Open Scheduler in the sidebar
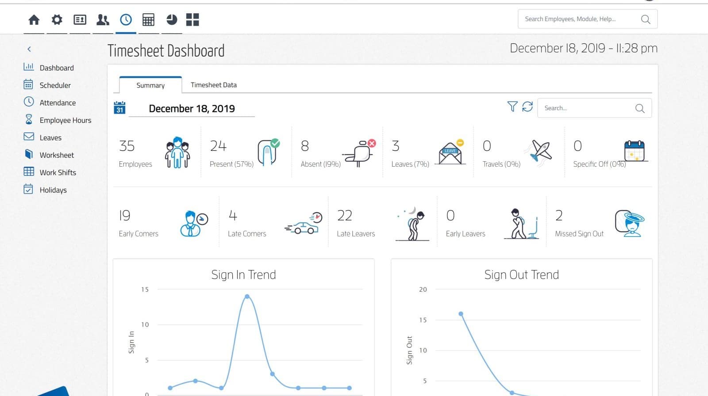The width and height of the screenshot is (708, 396). tap(55, 85)
